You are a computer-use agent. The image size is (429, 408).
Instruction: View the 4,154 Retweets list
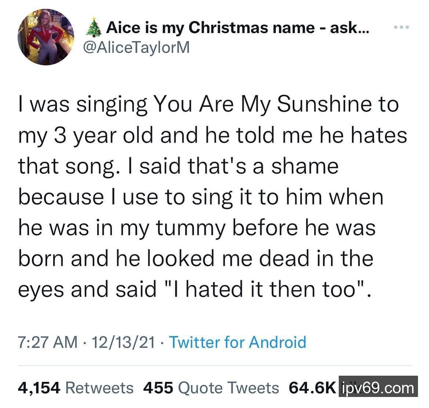coord(76,387)
